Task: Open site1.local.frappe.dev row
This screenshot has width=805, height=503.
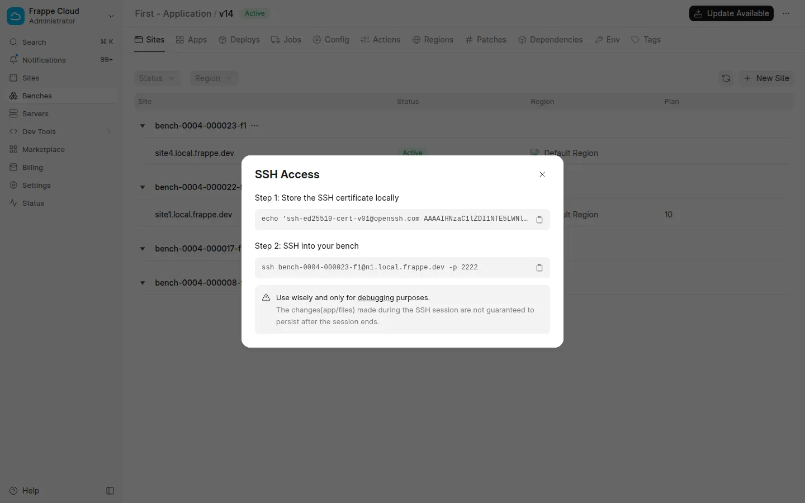Action: [464, 215]
